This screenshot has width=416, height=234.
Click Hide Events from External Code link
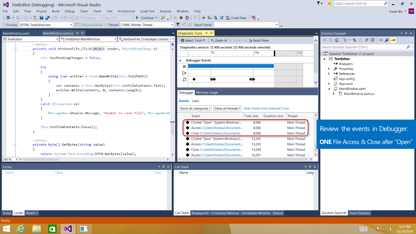[266, 109]
